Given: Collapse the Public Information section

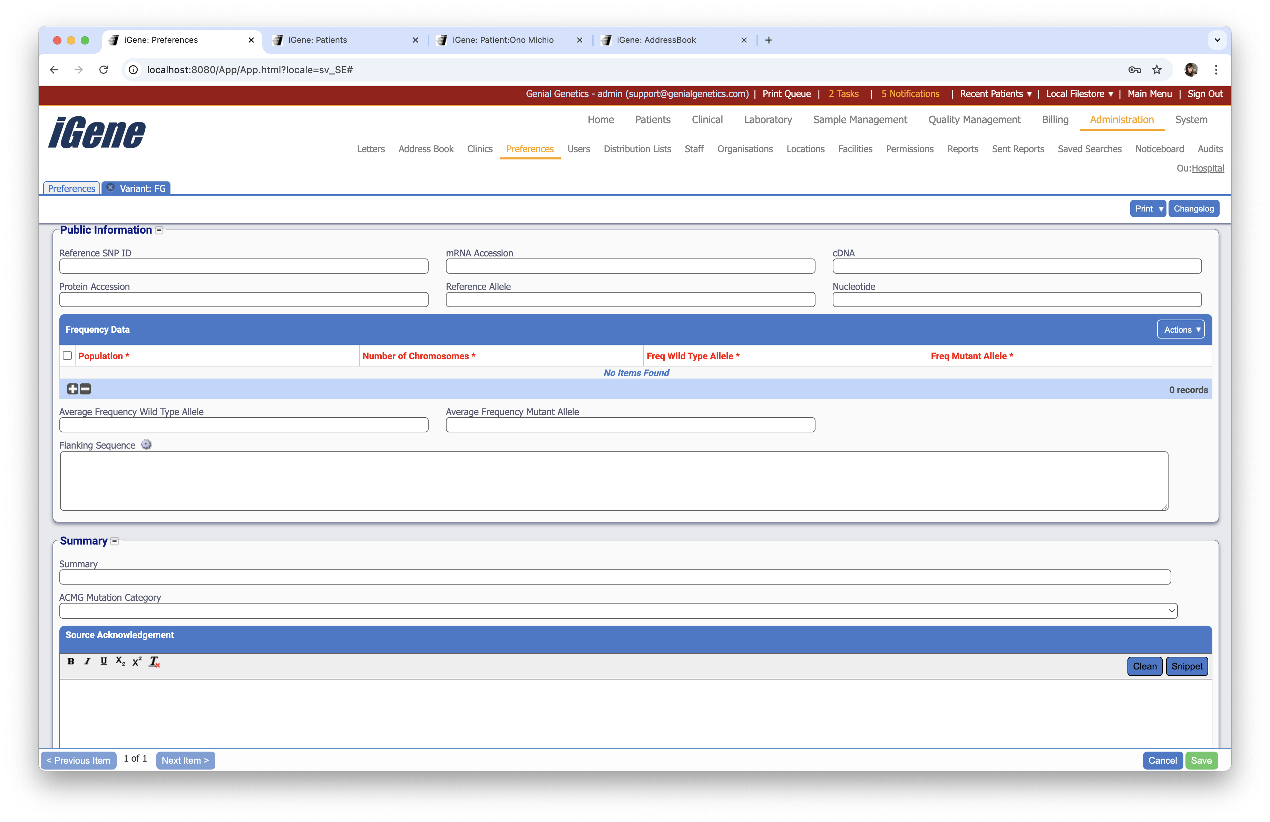Looking at the screenshot, I should point(159,231).
